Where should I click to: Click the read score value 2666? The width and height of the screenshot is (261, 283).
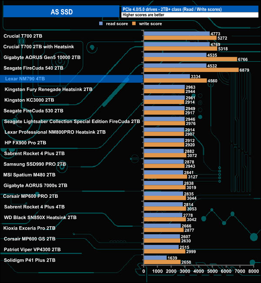[186, 226]
